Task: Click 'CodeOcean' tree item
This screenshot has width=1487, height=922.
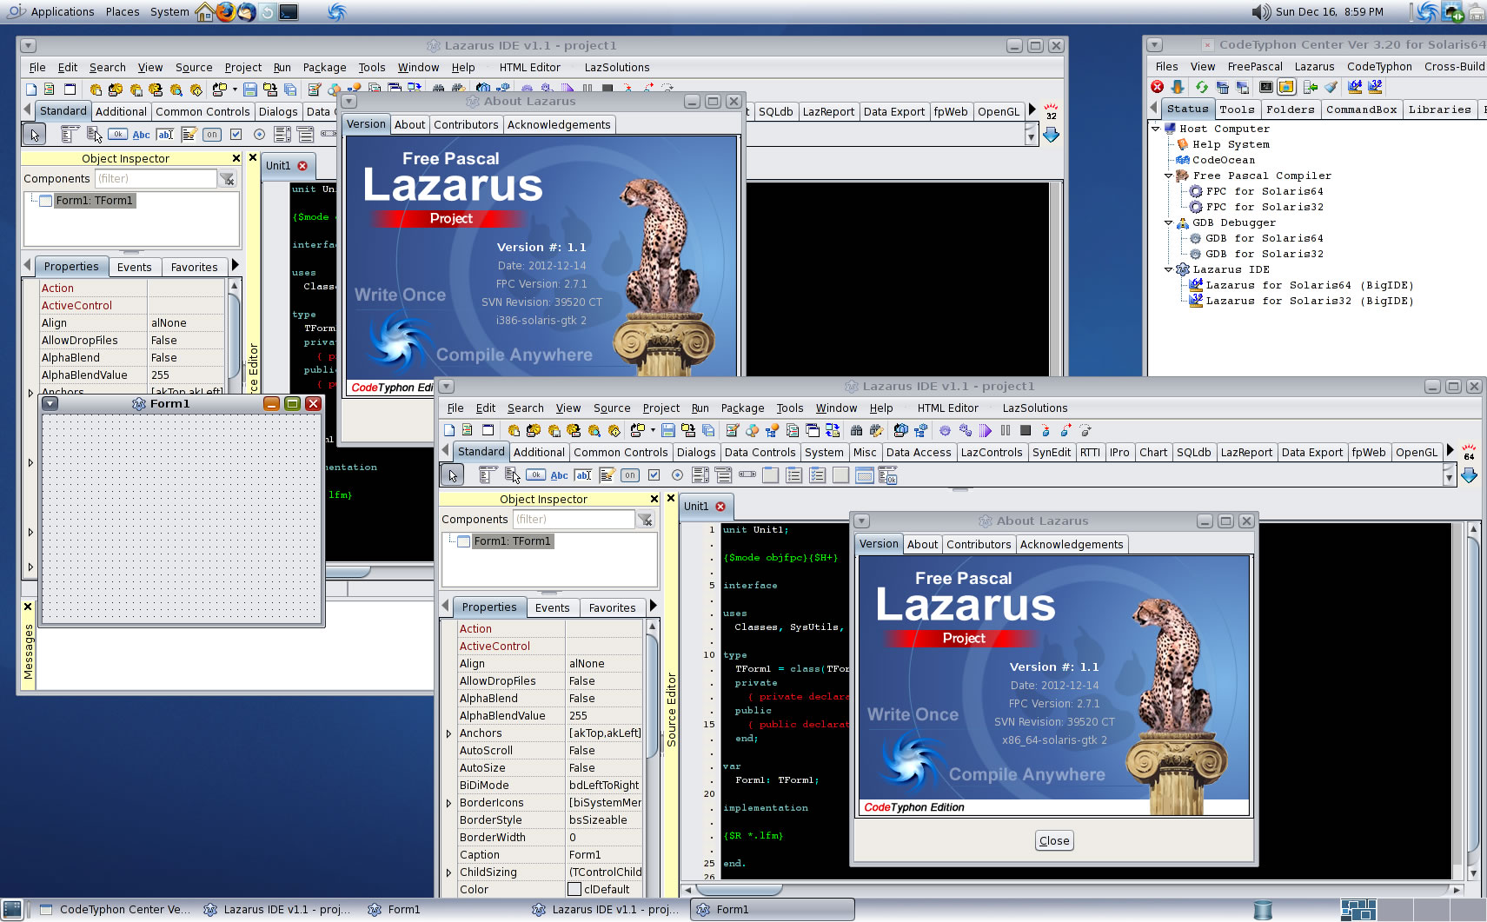Action: click(1224, 160)
